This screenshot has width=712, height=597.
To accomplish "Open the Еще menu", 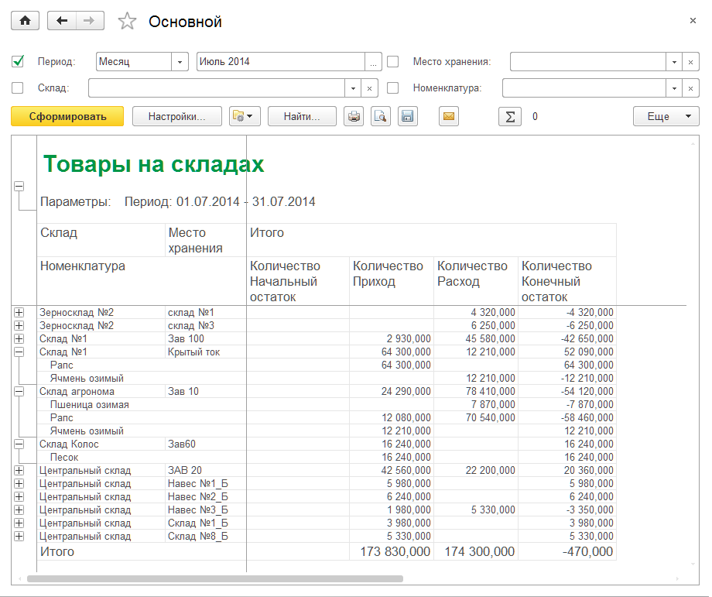I will pos(666,116).
